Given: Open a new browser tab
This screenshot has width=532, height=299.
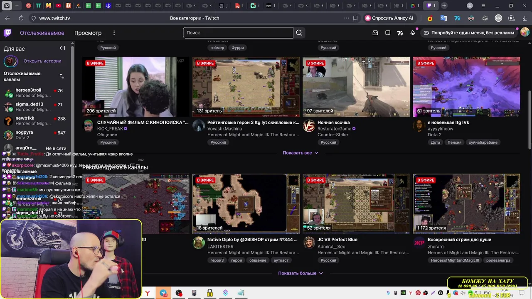Looking at the screenshot, I should coord(444,5).
